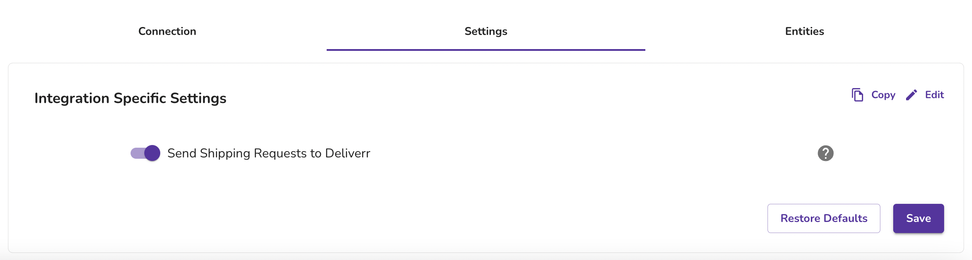Switch to the Connection tab
This screenshot has width=972, height=260.
[167, 31]
